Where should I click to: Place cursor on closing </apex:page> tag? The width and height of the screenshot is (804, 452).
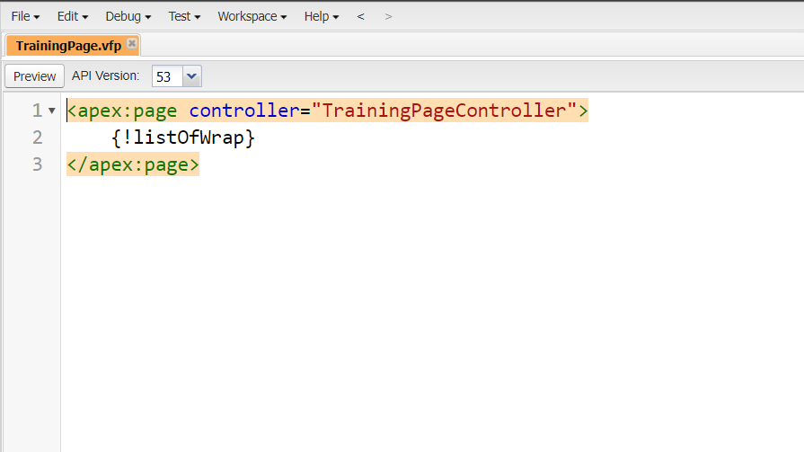click(x=132, y=164)
